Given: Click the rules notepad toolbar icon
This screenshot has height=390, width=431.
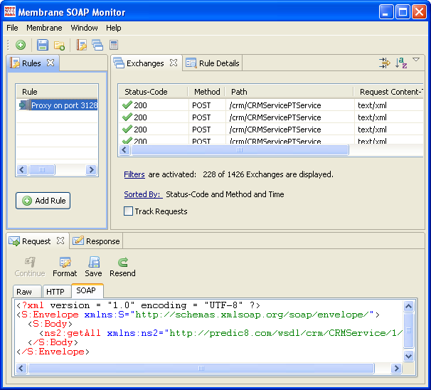Looking at the screenshot, I should 81,45.
